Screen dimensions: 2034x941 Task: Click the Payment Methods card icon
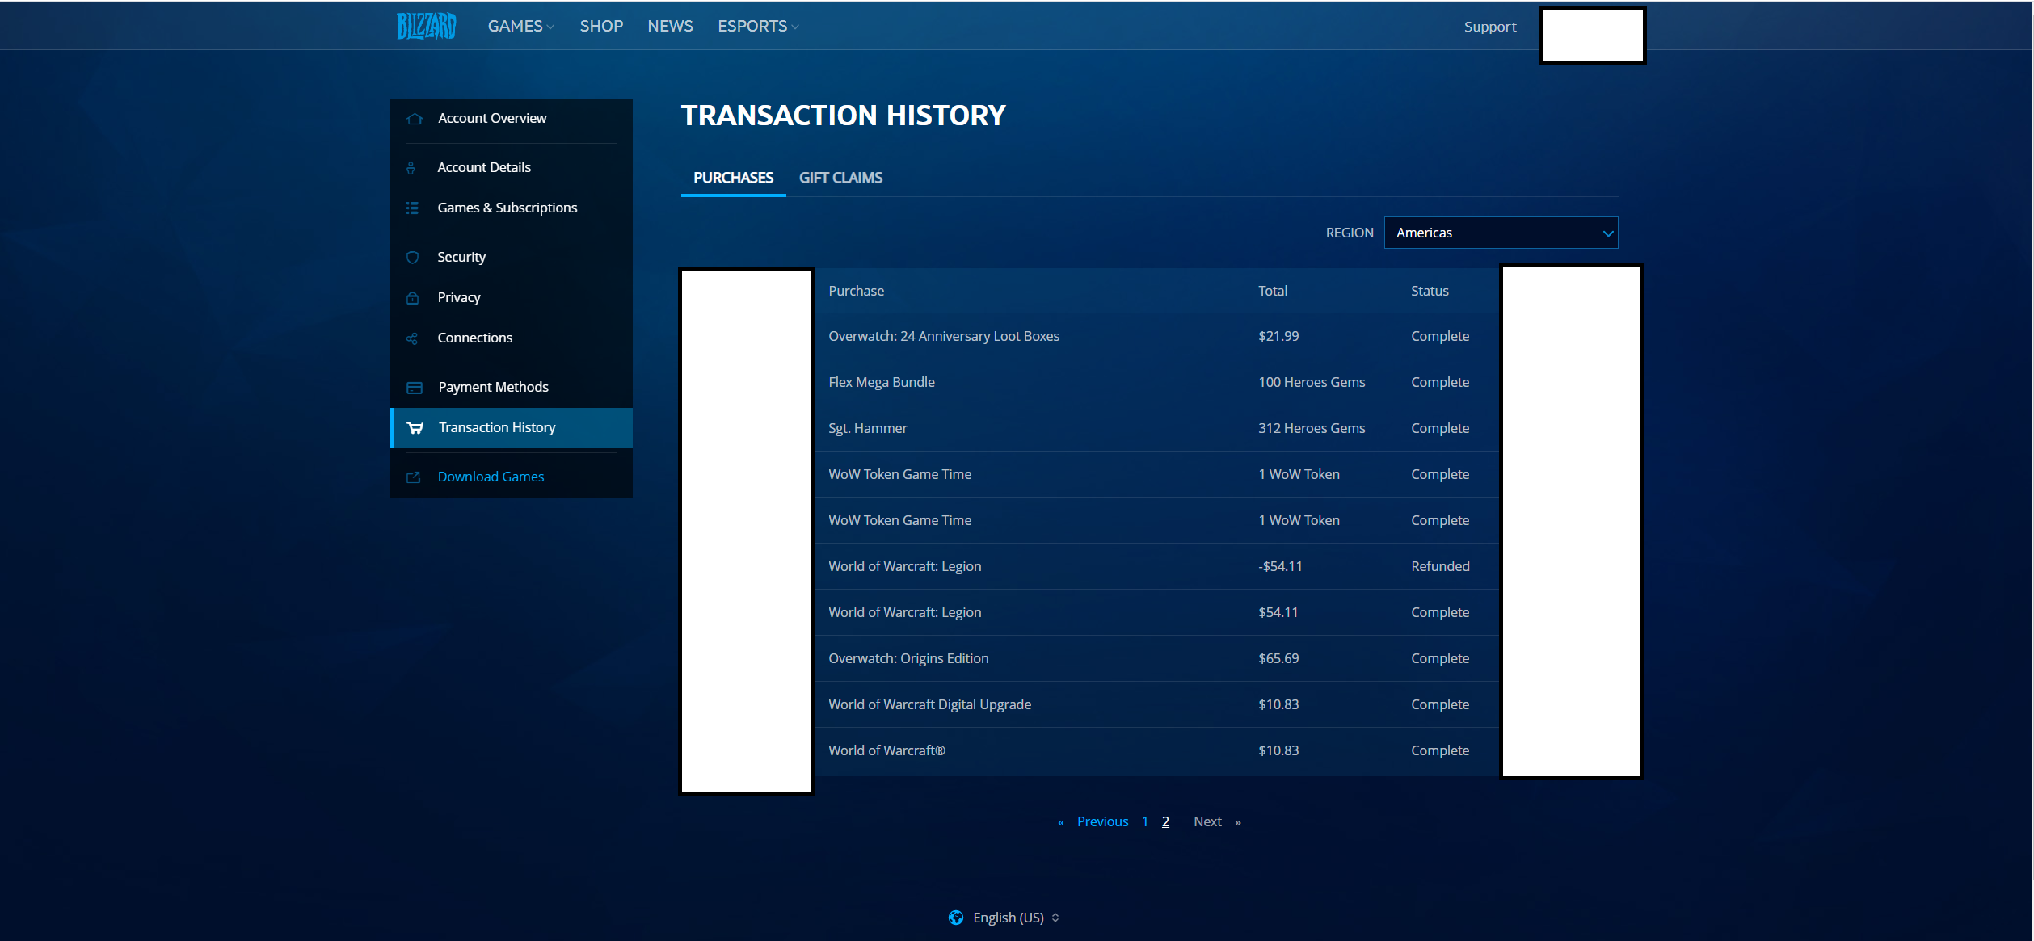click(x=415, y=388)
